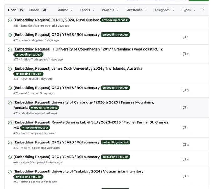Click open-issue icon beside issue #75

(10, 88)
